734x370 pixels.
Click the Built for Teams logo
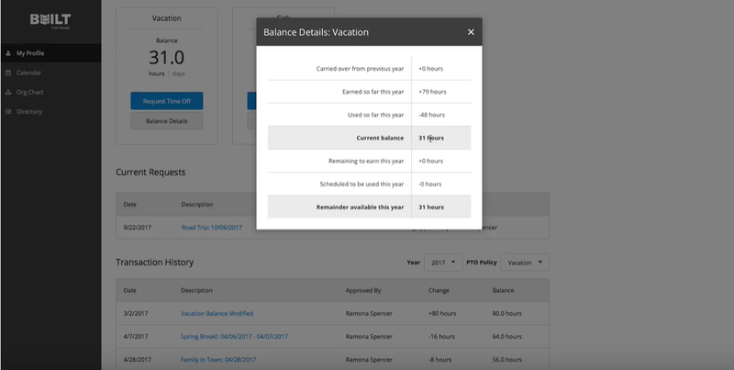tap(50, 20)
